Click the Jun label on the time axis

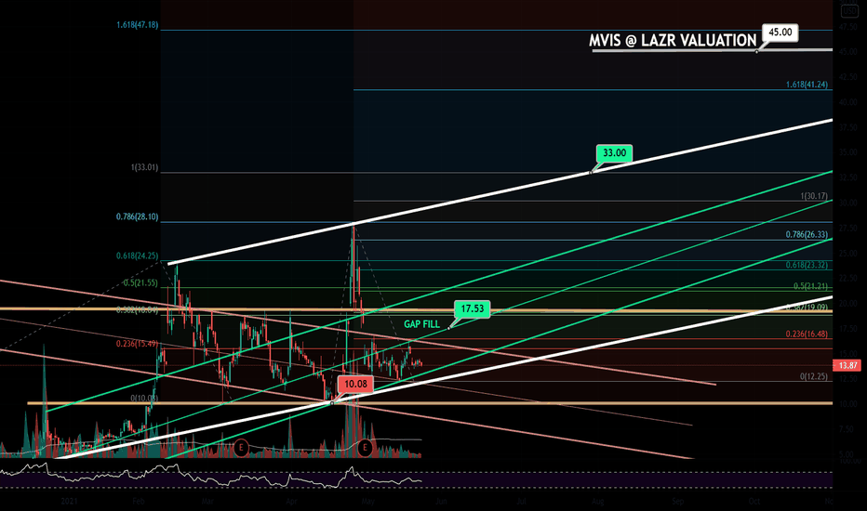[441, 502]
